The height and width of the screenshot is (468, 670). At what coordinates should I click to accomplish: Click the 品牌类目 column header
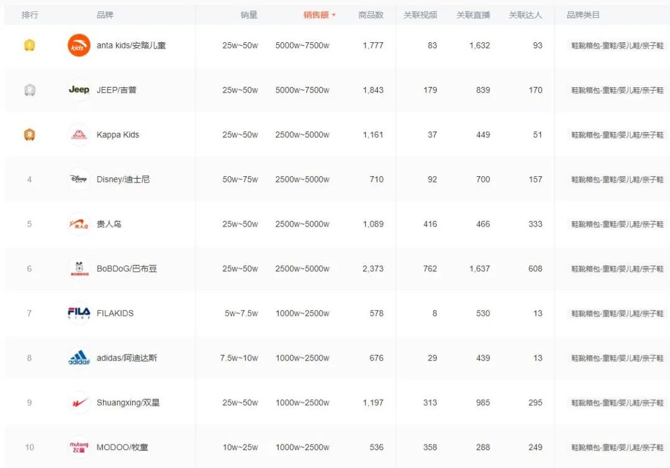[x=583, y=15]
